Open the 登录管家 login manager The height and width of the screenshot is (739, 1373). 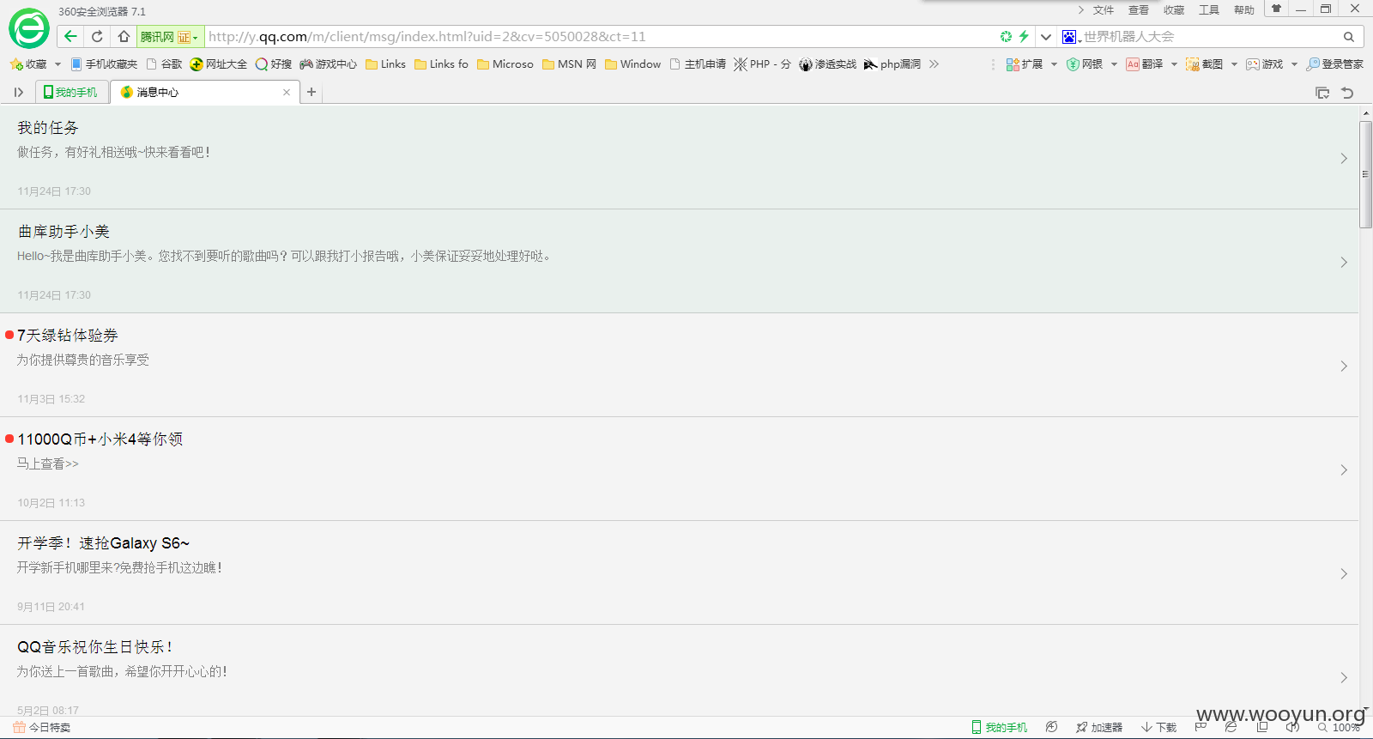(1335, 64)
